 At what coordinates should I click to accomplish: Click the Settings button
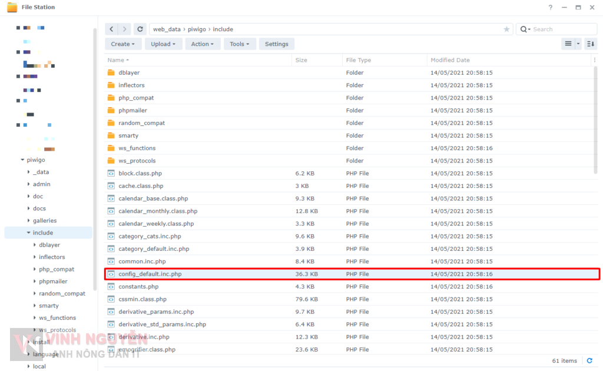pyautogui.click(x=276, y=44)
